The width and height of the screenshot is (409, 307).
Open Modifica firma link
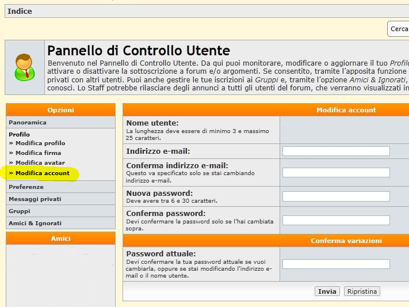click(38, 153)
